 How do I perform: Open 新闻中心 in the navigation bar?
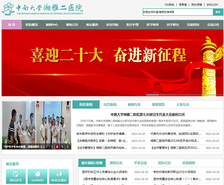pos(52,25)
